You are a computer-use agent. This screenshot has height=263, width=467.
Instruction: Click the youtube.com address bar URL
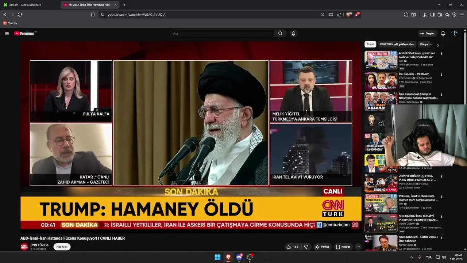click(x=136, y=15)
